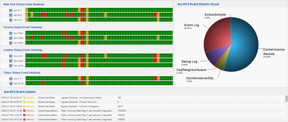
Task: Select the Sol-LON1 server icon
Action: pyautogui.click(x=10, y=56)
